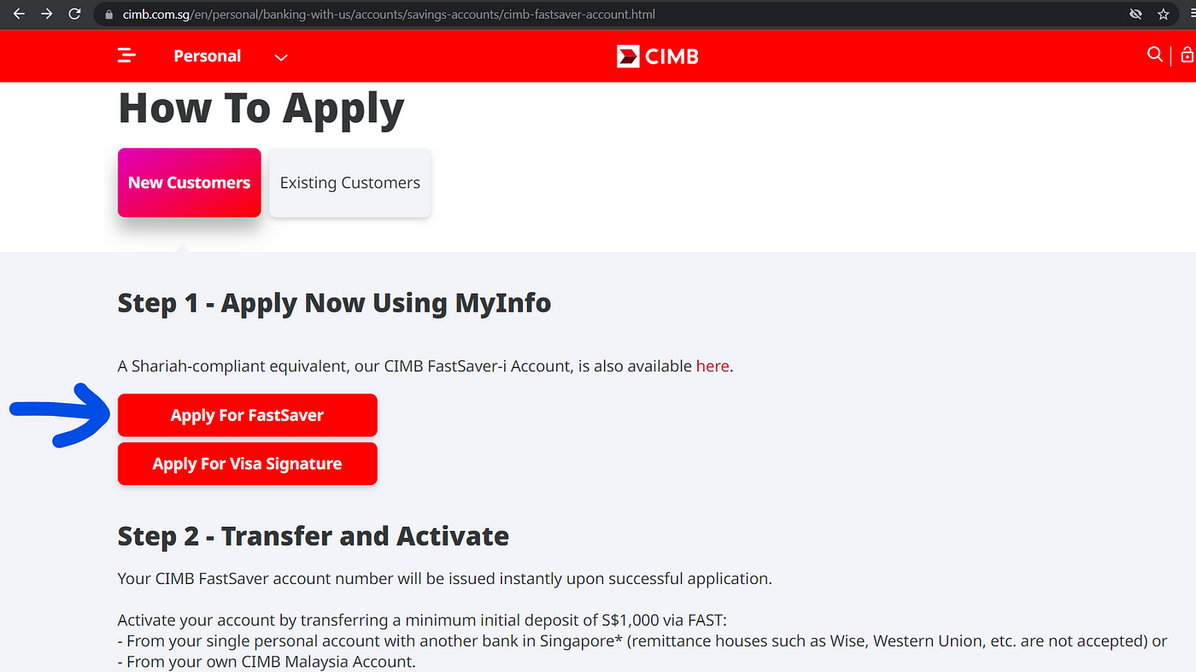The width and height of the screenshot is (1196, 672).
Task: Select the line about S$1,000 minimum deposit
Action: coord(423,620)
